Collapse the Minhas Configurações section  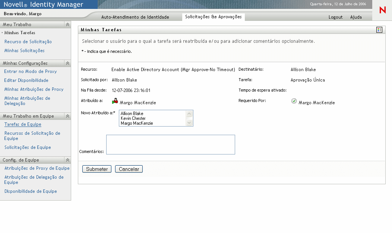tap(67, 63)
